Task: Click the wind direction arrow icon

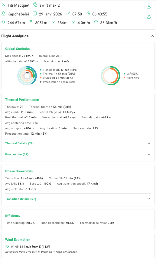Action: coord(7,247)
